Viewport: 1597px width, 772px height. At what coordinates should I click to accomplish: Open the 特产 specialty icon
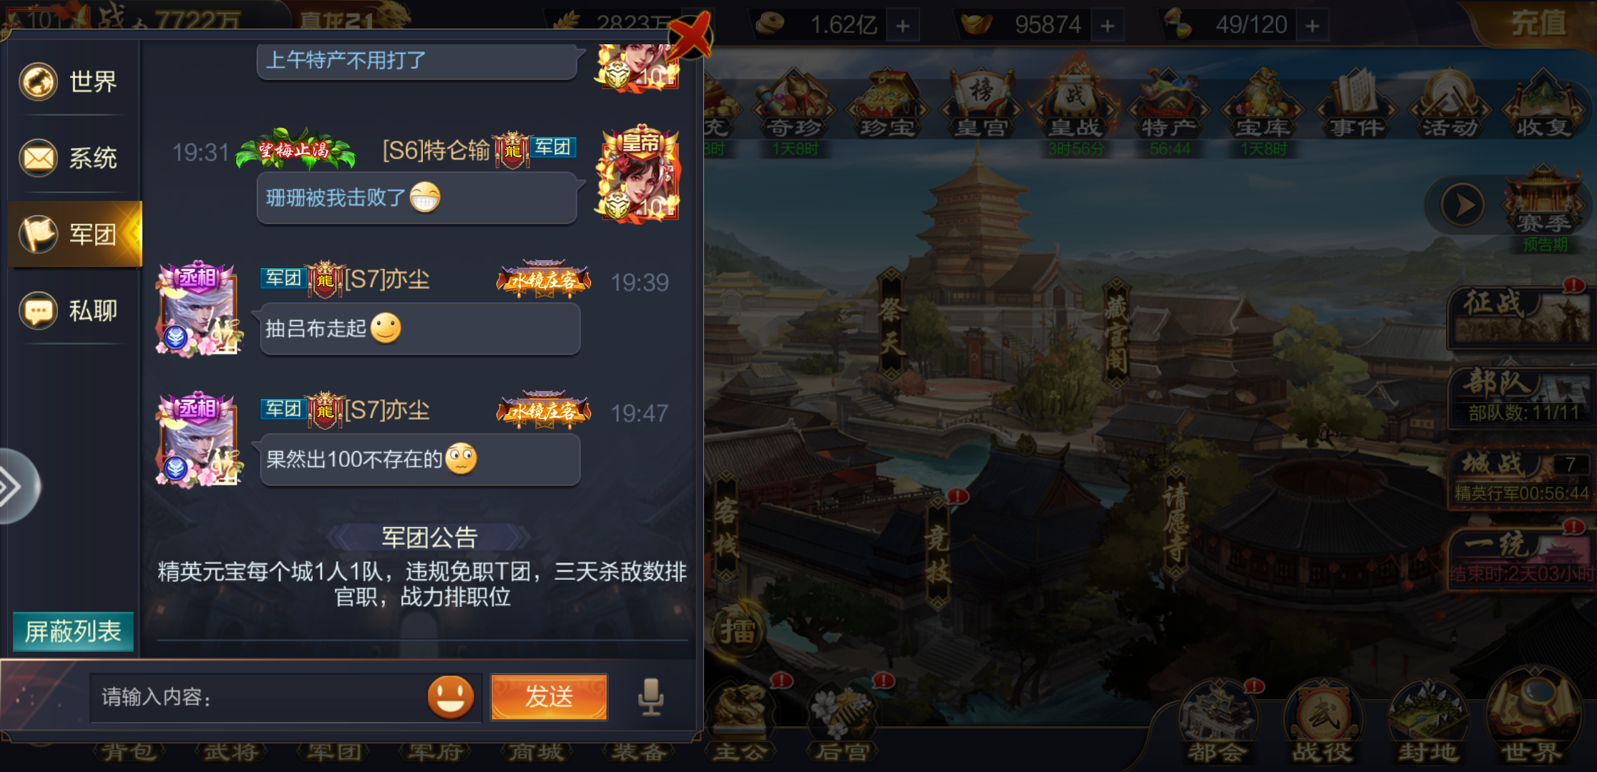pos(1169,103)
